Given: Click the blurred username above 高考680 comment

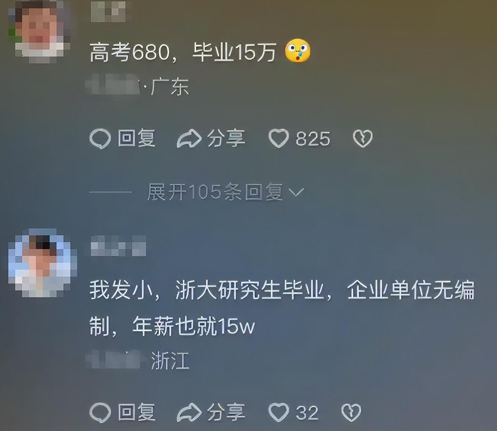Looking at the screenshot, I should tap(108, 11).
